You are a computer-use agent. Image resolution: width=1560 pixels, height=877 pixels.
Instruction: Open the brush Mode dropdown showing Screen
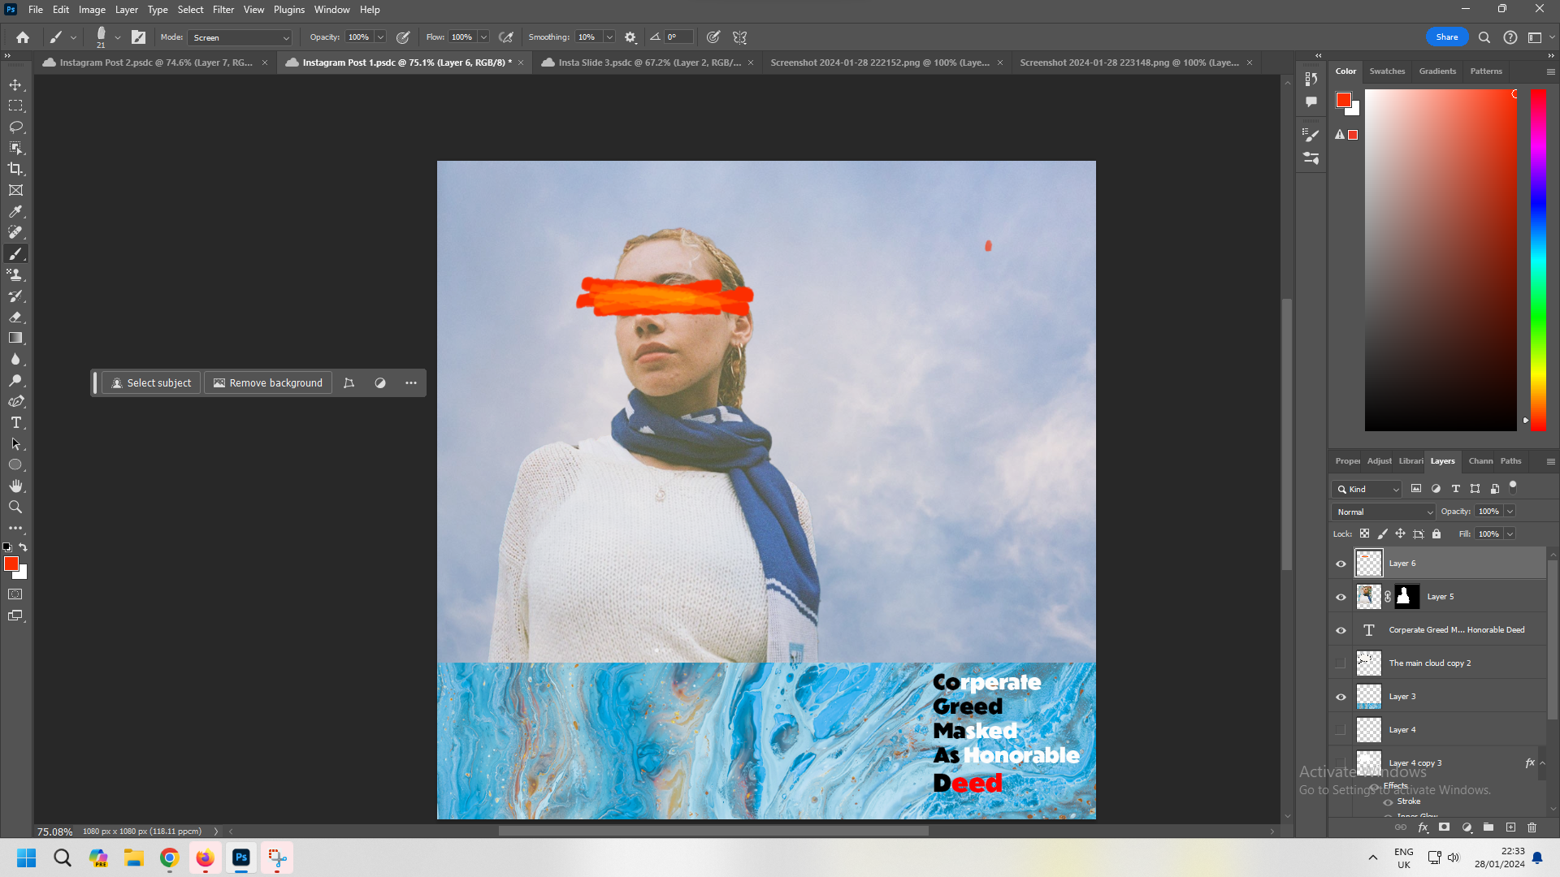click(x=240, y=37)
